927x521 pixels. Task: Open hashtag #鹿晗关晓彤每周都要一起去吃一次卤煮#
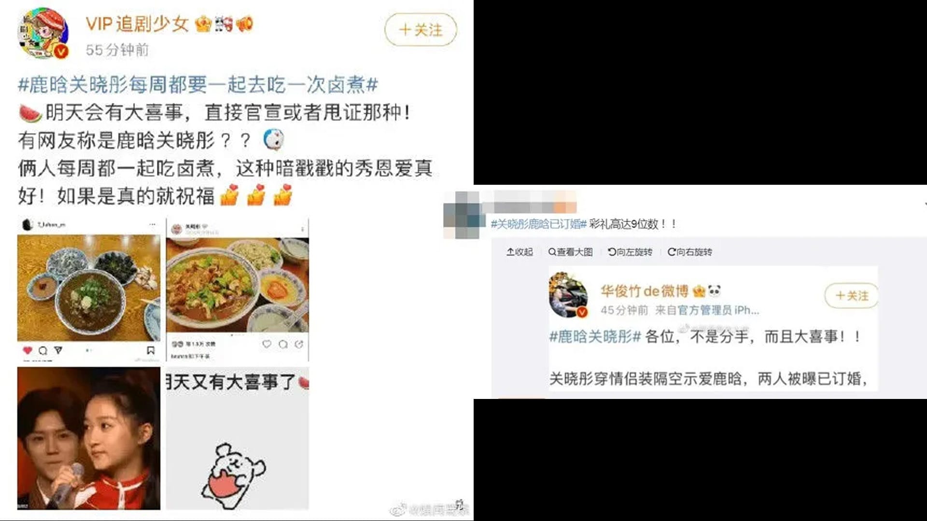tap(198, 85)
